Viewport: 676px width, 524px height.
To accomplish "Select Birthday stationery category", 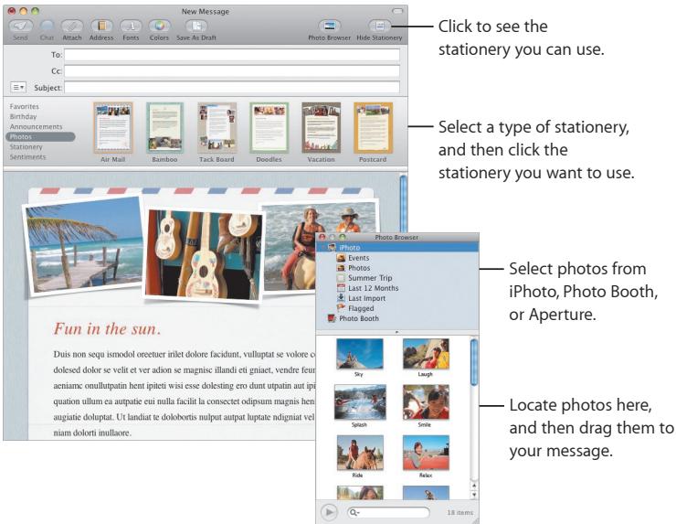I will [x=23, y=116].
